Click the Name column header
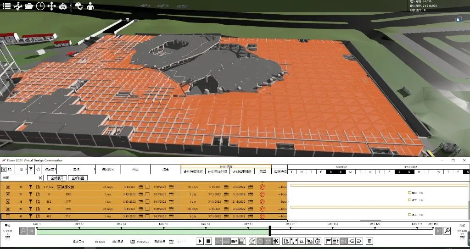 [76, 169]
